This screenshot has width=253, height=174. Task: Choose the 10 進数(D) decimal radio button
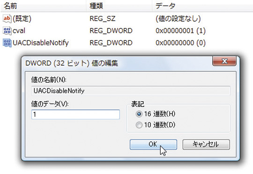tap(139, 125)
